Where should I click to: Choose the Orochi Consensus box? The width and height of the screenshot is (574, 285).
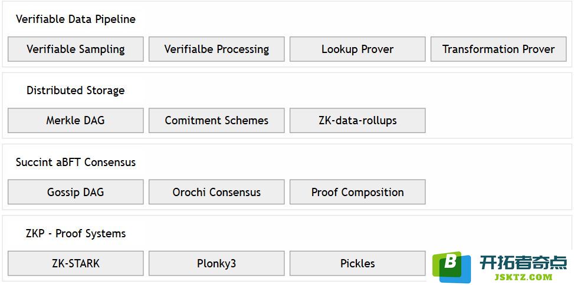pos(217,192)
